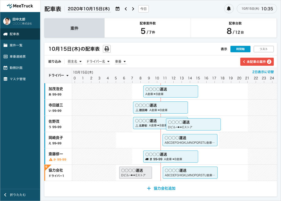Switch display to リスト view
The width and height of the screenshot is (281, 201).
264,49
